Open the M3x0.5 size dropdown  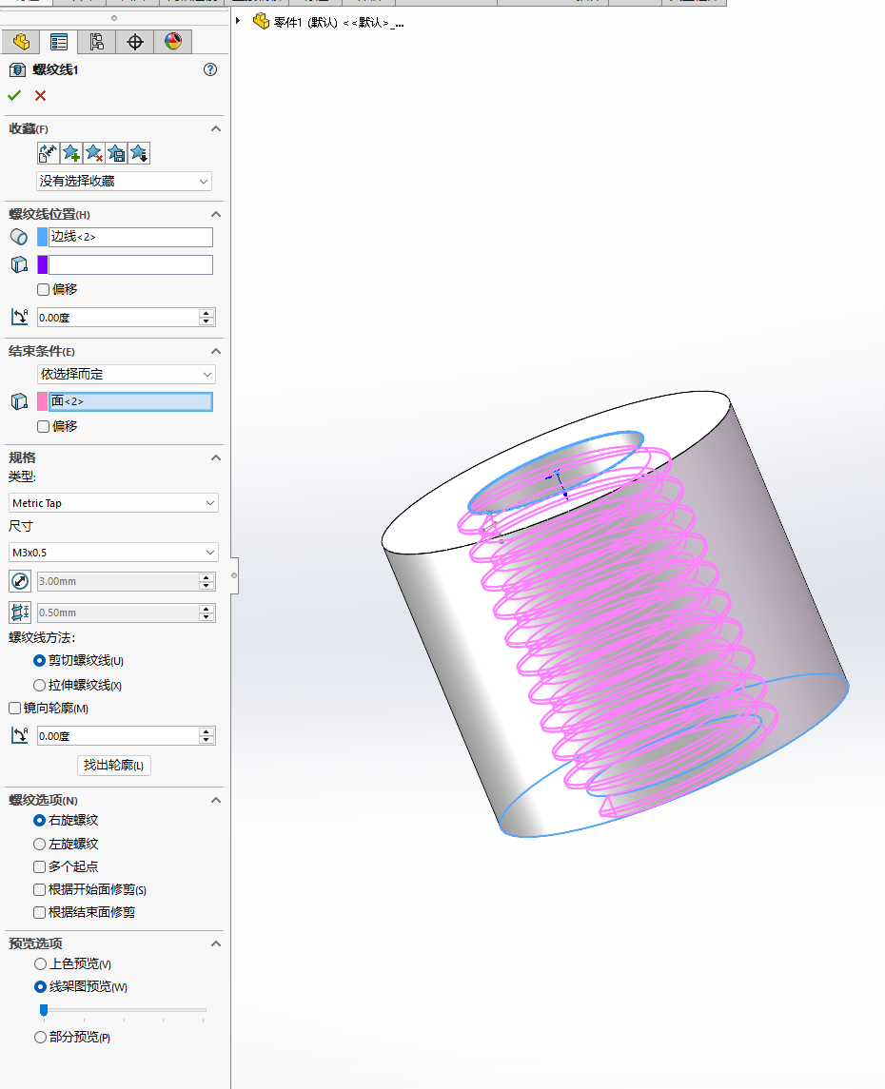[x=113, y=553]
